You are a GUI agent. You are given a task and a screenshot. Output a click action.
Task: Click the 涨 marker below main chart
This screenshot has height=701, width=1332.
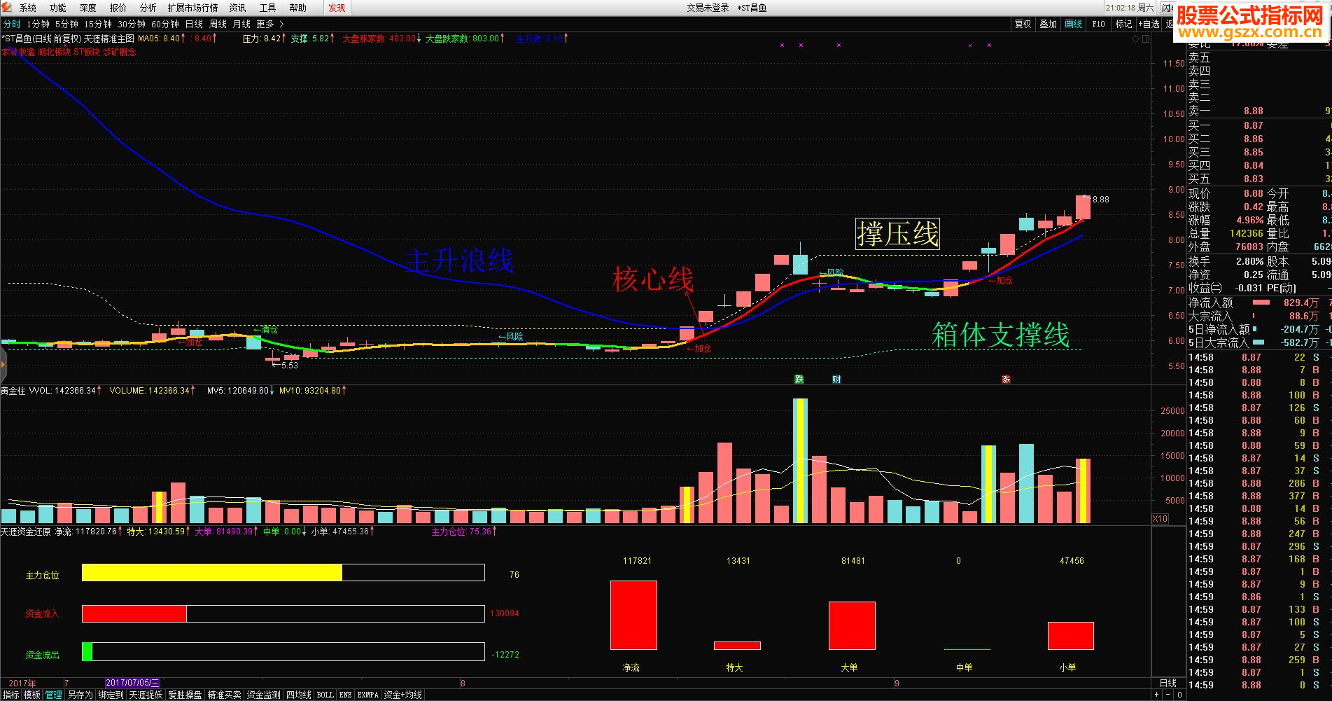coord(1006,379)
